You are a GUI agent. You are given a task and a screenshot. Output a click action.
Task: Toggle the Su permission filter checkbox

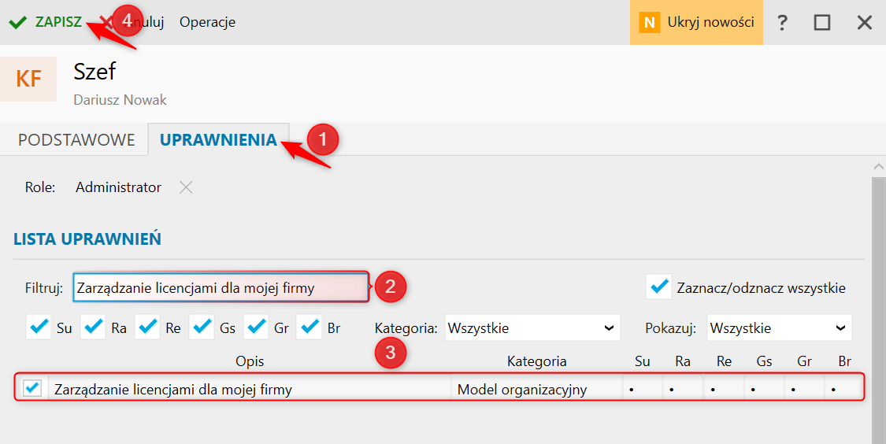click(39, 327)
